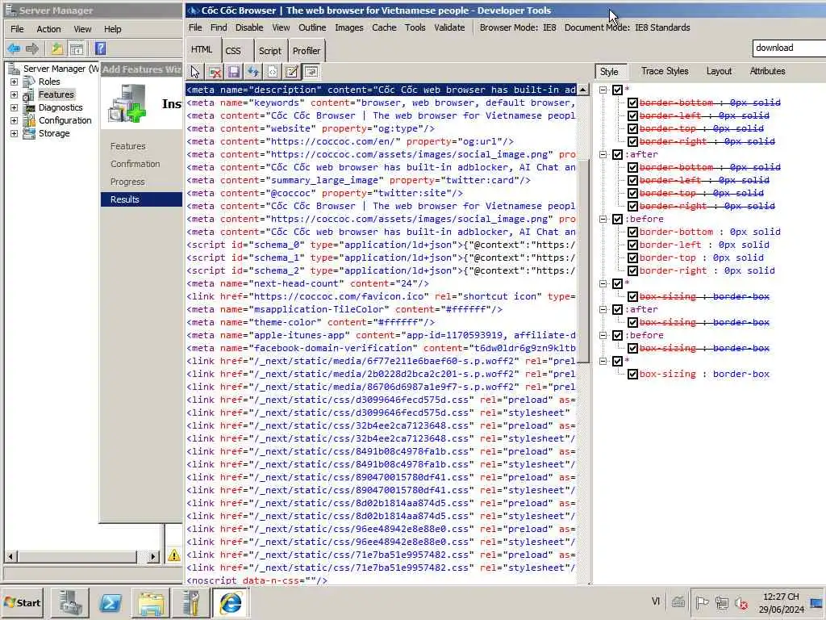Click the up one level folder icon in Server Manager

tap(56, 49)
